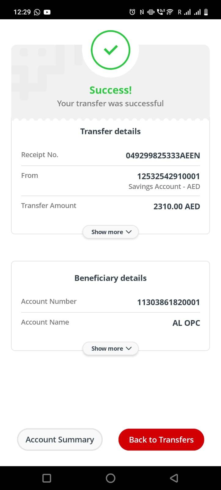This screenshot has height=490, width=221.
Task: Tap the transfer amount 2310.00 AED
Action: click(x=176, y=206)
